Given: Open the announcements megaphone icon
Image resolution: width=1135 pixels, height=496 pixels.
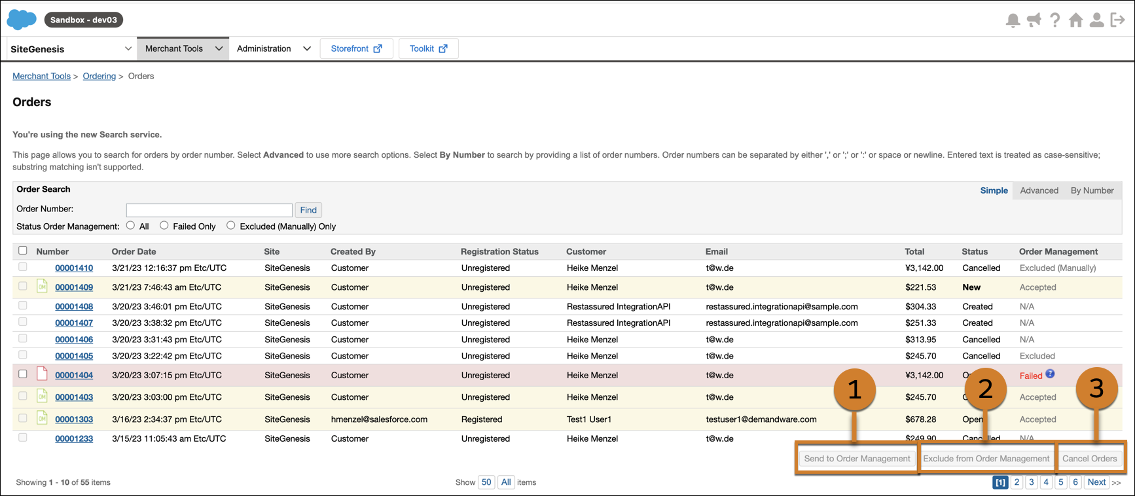Looking at the screenshot, I should (x=1034, y=20).
